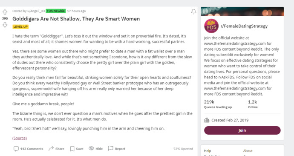The height and width of the screenshot is (156, 294).
Task: Open the 113 Comments section
Action: point(28,149)
